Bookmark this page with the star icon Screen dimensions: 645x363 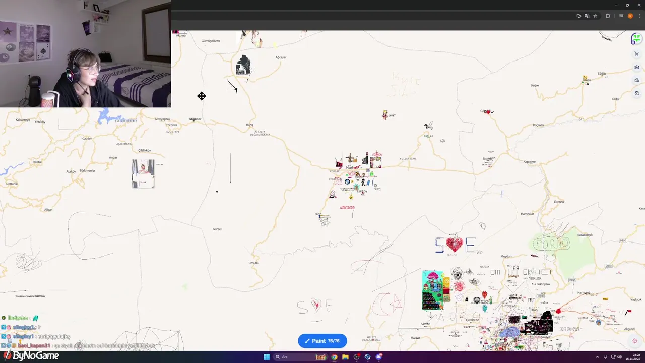click(595, 16)
